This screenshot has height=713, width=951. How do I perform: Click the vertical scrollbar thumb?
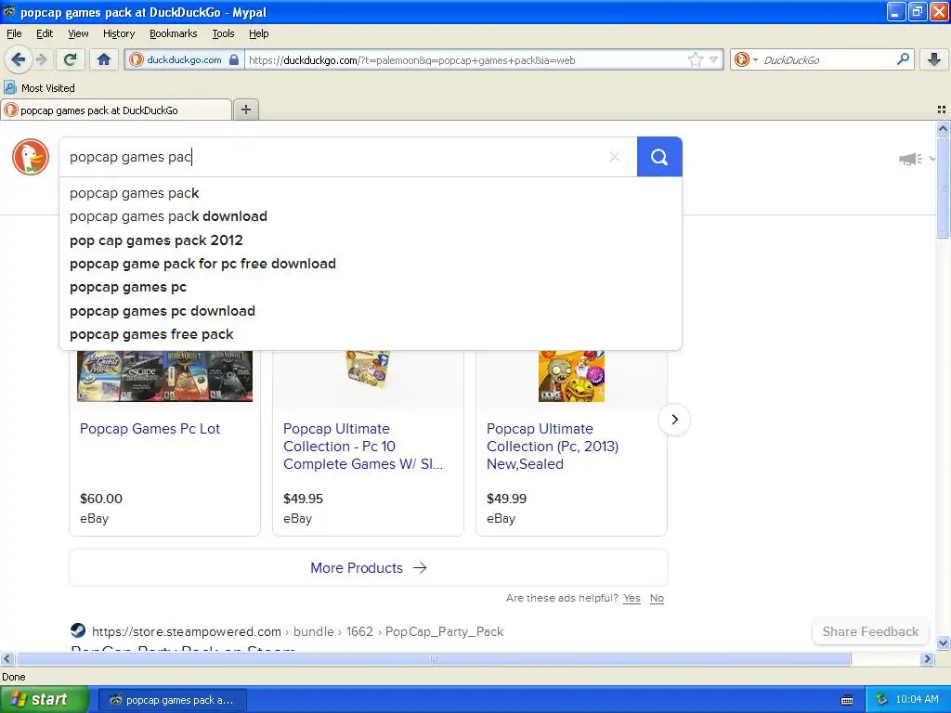943,187
